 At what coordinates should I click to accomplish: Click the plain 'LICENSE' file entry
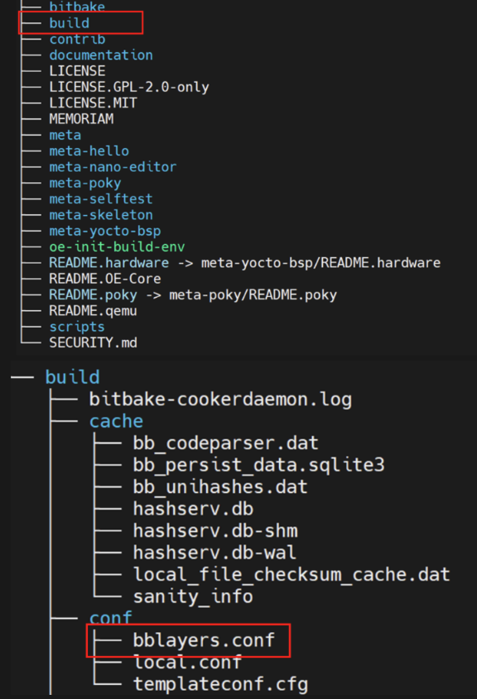pos(77,71)
